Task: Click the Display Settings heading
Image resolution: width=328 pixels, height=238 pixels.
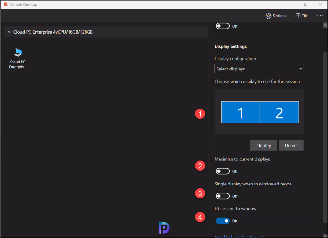Action: pyautogui.click(x=231, y=46)
